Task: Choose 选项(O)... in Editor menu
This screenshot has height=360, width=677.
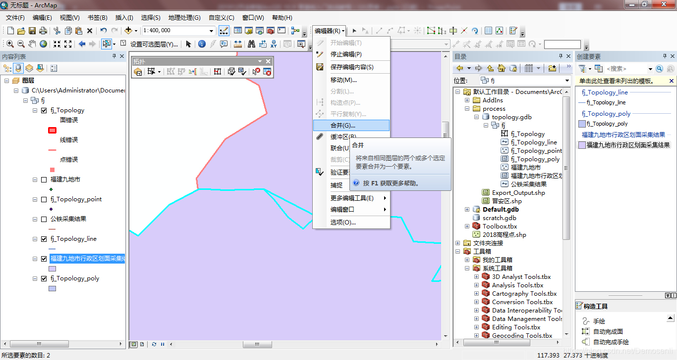Action: pos(352,223)
